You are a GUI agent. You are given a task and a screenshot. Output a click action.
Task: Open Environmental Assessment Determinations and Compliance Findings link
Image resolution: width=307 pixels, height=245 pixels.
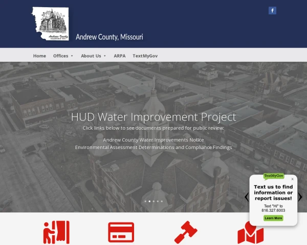153,148
